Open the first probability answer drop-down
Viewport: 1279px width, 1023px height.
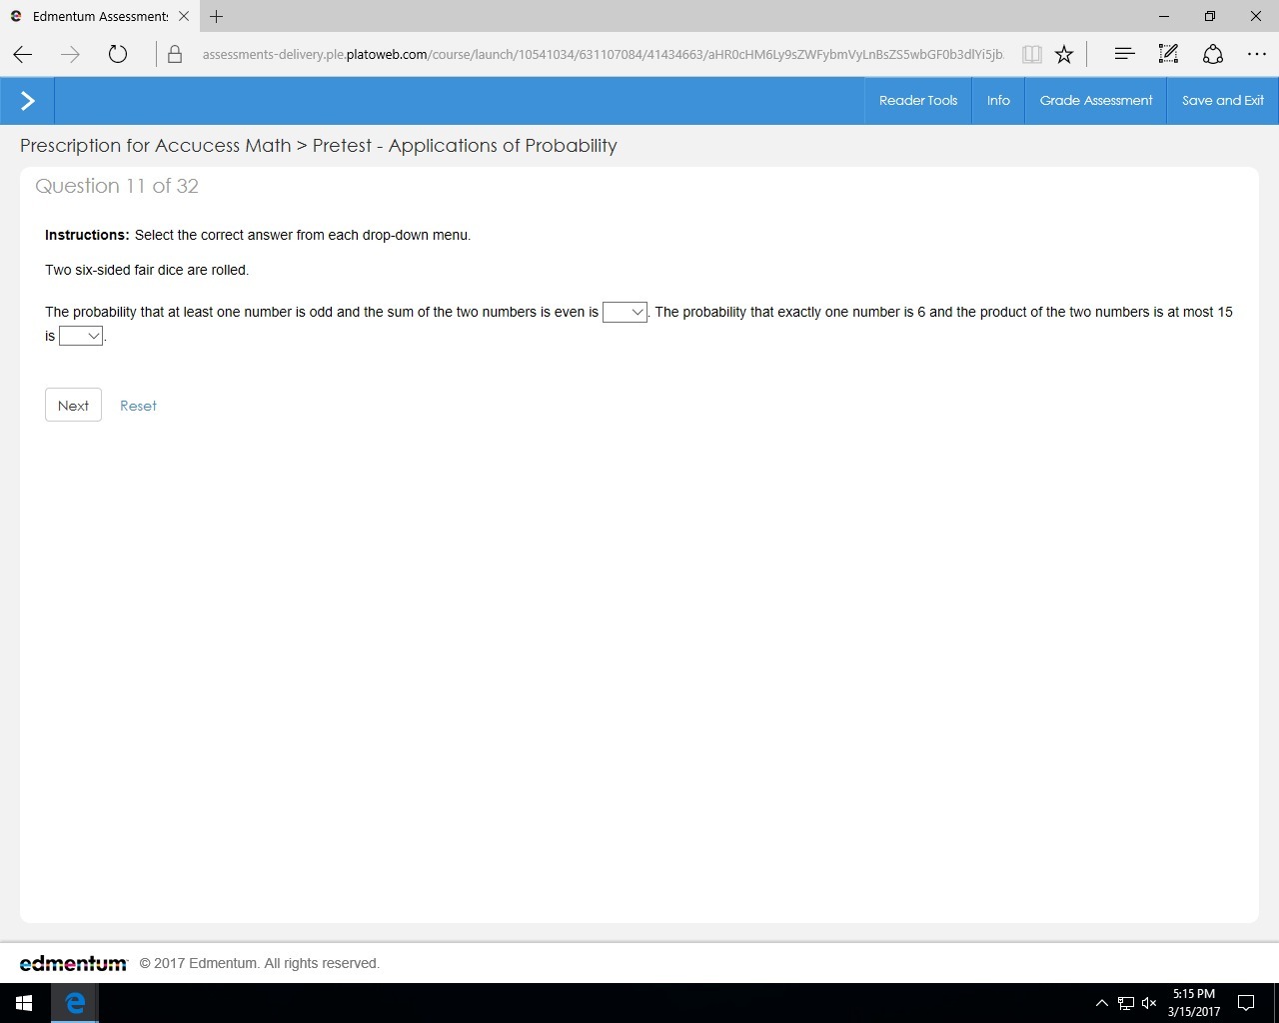(x=625, y=313)
